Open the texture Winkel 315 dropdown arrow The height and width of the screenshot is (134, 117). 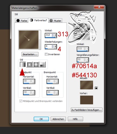87,49
